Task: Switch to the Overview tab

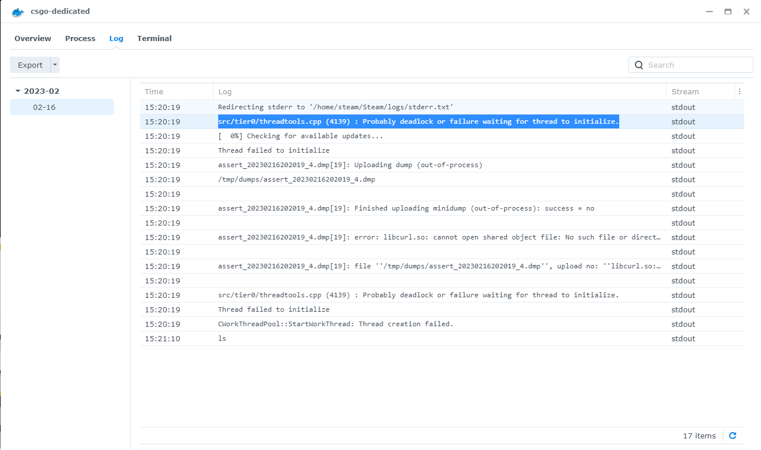Action: (x=32, y=38)
